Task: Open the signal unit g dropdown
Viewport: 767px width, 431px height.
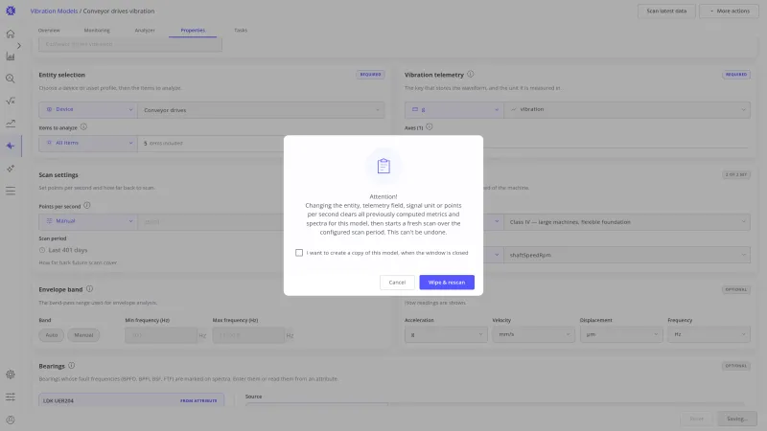Action: point(453,109)
